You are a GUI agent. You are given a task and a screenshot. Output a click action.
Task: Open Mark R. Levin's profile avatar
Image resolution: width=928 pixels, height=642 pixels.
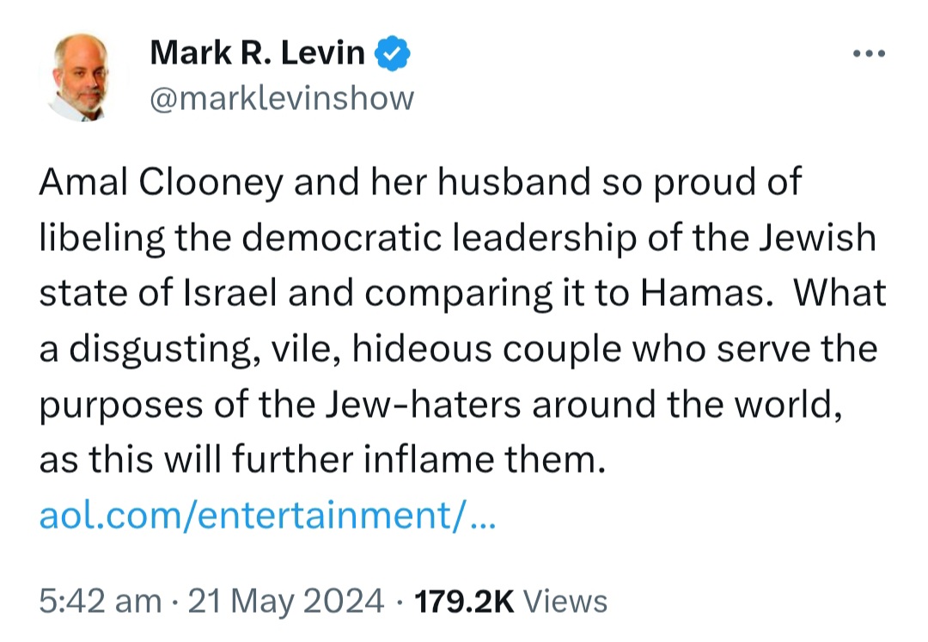82,77
